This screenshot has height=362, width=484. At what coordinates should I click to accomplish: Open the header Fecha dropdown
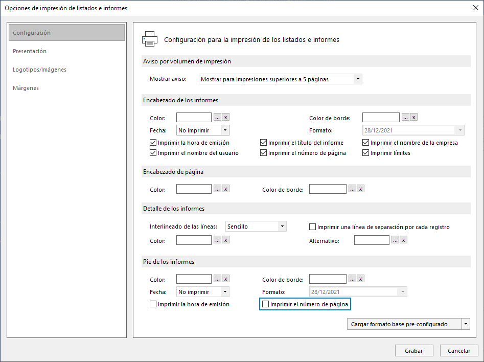pos(225,130)
